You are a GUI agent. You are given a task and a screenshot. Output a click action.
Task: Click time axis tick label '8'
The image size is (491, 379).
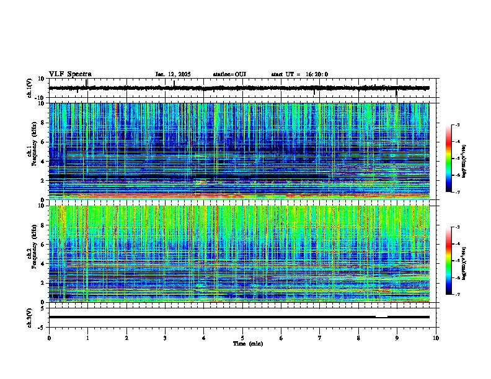pos(358,338)
